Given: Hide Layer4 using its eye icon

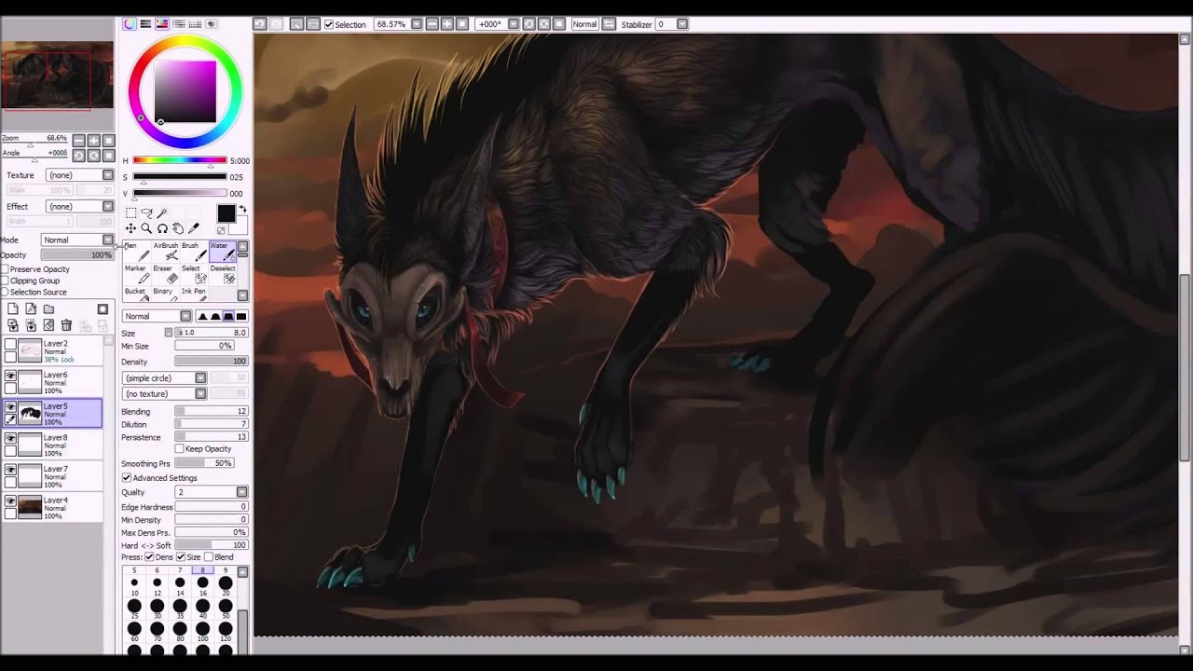Looking at the screenshot, I should (10, 501).
